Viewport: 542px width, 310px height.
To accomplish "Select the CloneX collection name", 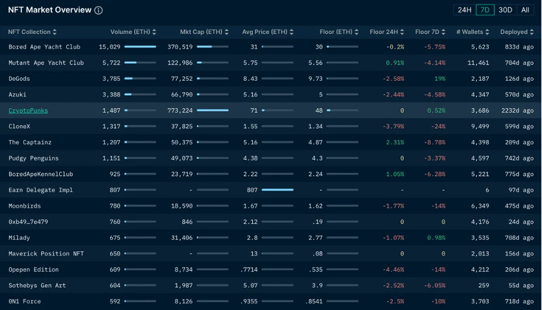I will tap(19, 126).
